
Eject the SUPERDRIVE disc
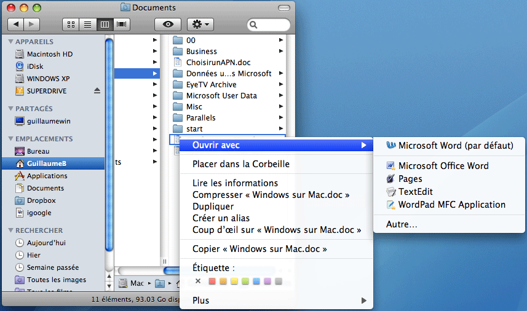pos(97,91)
